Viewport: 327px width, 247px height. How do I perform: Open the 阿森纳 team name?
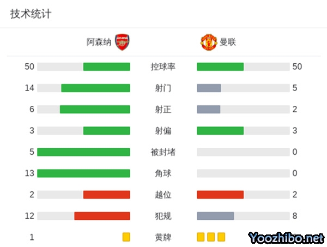[99, 42]
